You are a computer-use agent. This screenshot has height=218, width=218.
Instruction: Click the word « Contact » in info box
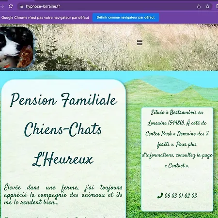click(x=177, y=166)
